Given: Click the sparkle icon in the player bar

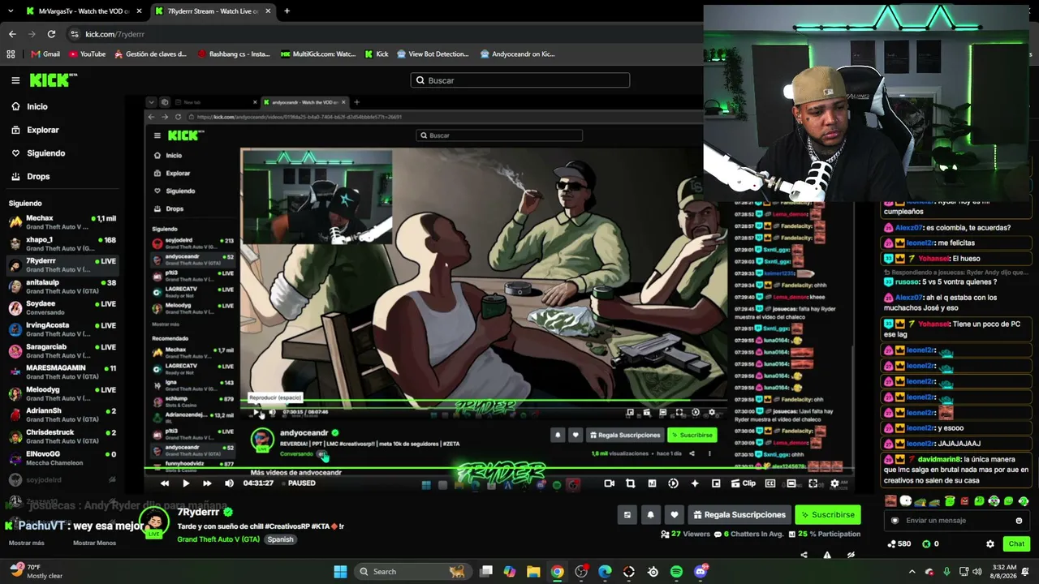Looking at the screenshot, I should tap(694, 483).
